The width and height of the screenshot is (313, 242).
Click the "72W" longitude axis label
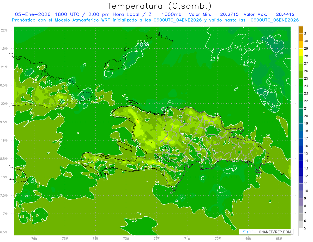[156, 238]
